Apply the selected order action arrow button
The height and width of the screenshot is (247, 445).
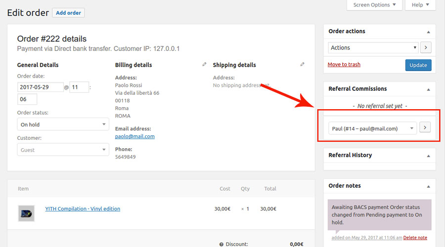click(426, 48)
